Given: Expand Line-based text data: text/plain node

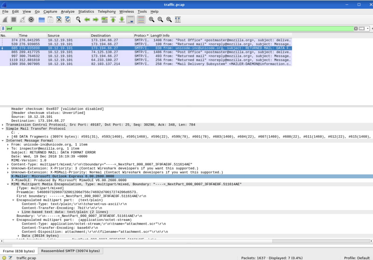Looking at the screenshot, I should [x=18, y=212].
